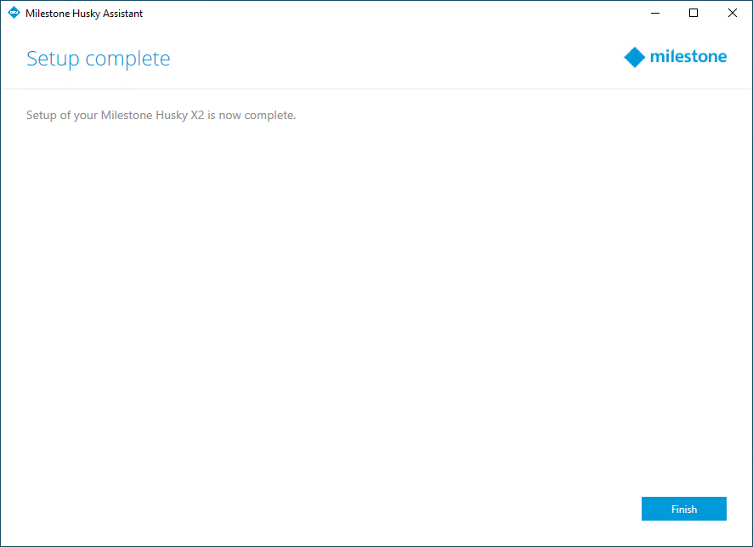Maximize the Husky Assistant window

[694, 13]
